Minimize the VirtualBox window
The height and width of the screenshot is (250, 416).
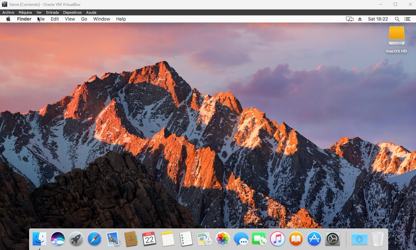click(x=380, y=5)
